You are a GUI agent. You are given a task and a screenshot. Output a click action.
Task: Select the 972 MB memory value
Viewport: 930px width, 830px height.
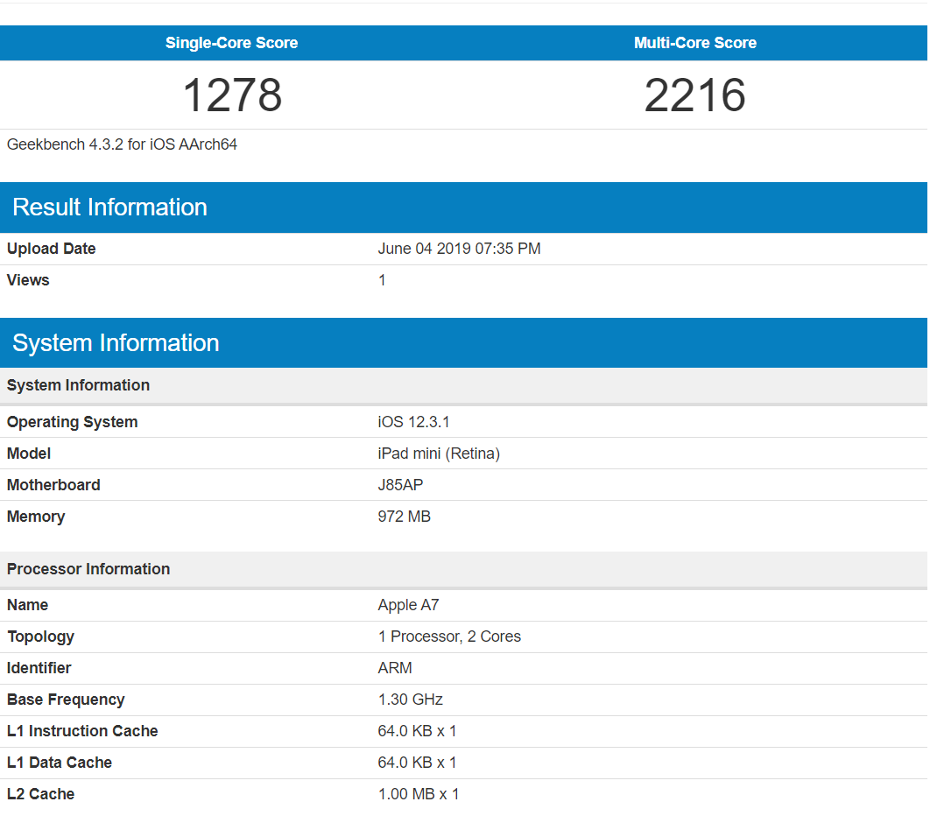404,517
